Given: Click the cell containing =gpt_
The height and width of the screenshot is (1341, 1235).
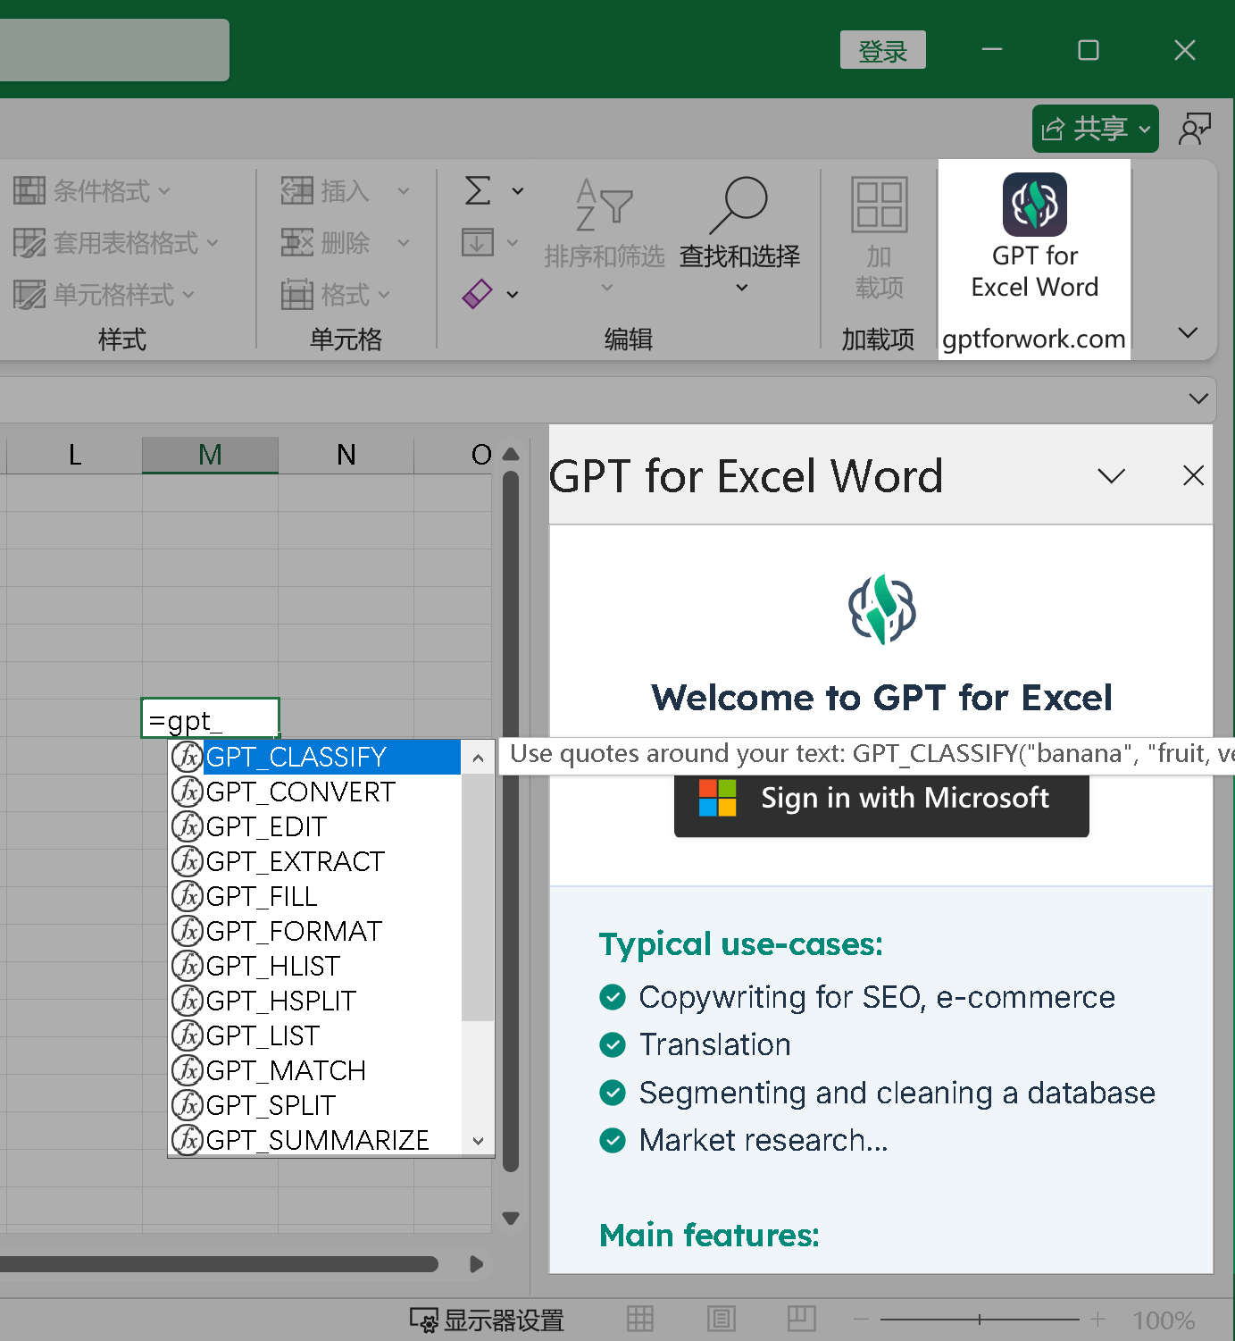Looking at the screenshot, I should 210,718.
